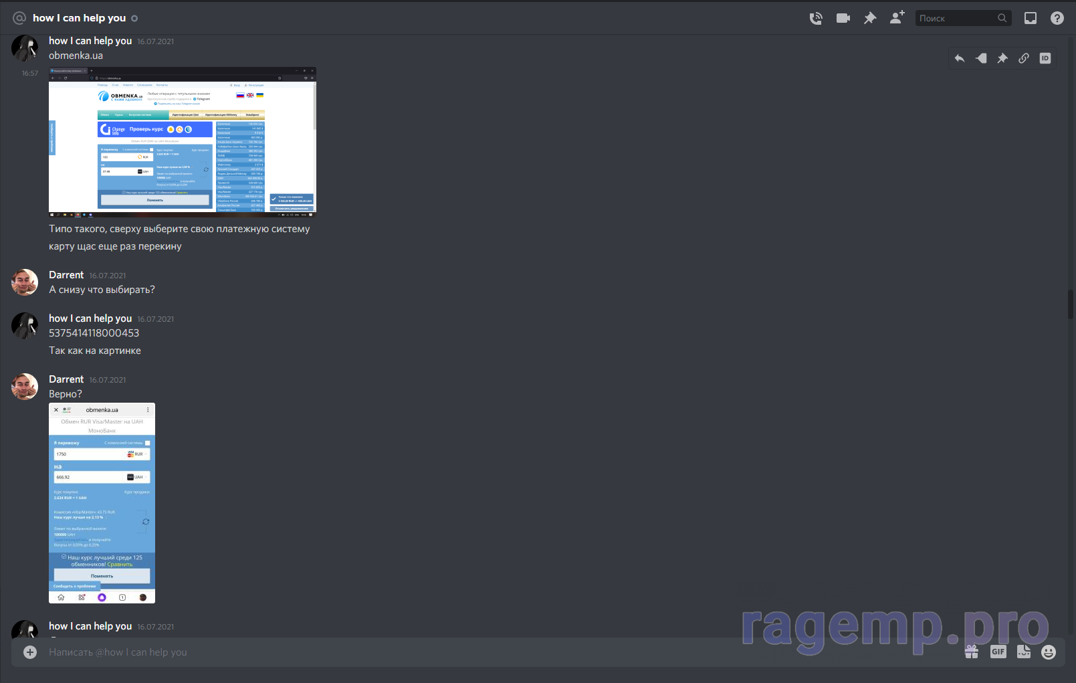Click the header title how I can help you
The image size is (1076, 683).
[x=79, y=18]
